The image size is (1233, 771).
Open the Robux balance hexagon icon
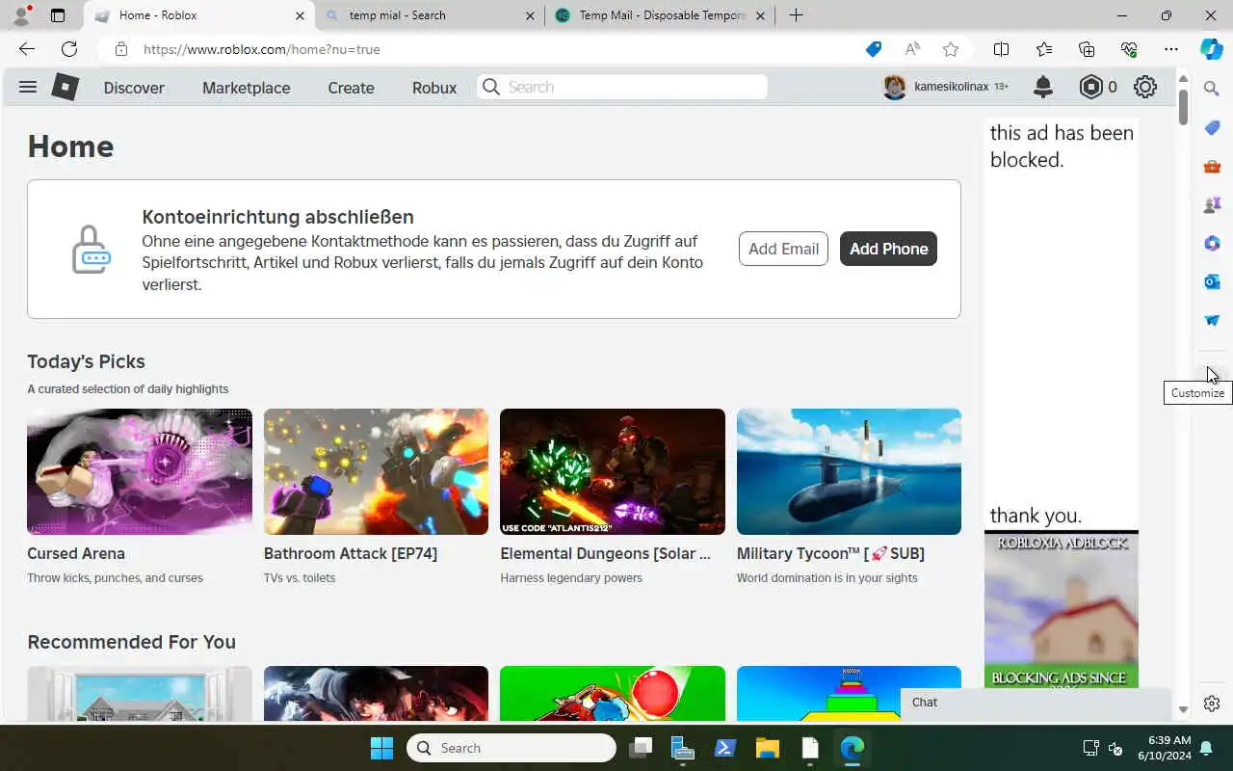click(1091, 87)
